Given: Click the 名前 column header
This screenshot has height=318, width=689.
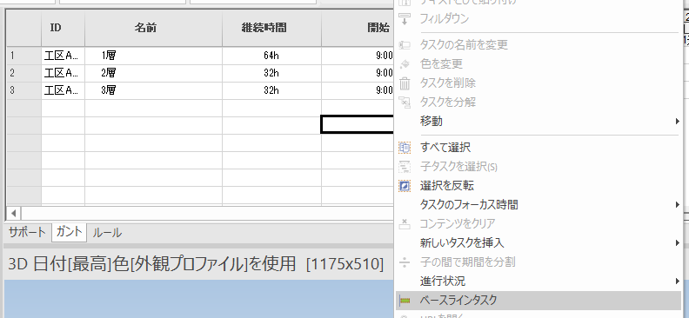Looking at the screenshot, I should point(153,28).
